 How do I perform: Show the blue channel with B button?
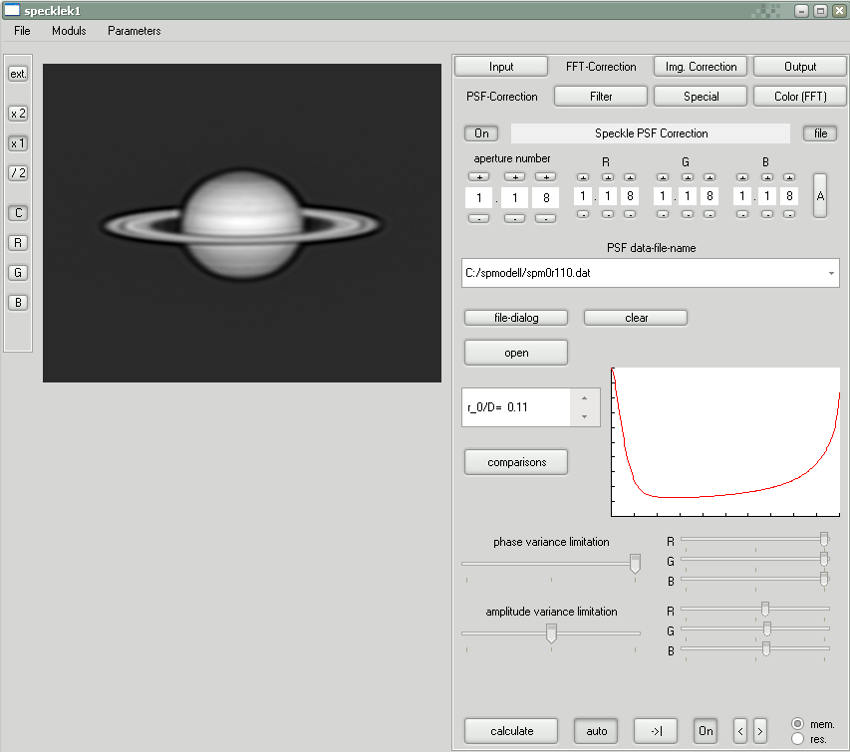tap(18, 302)
